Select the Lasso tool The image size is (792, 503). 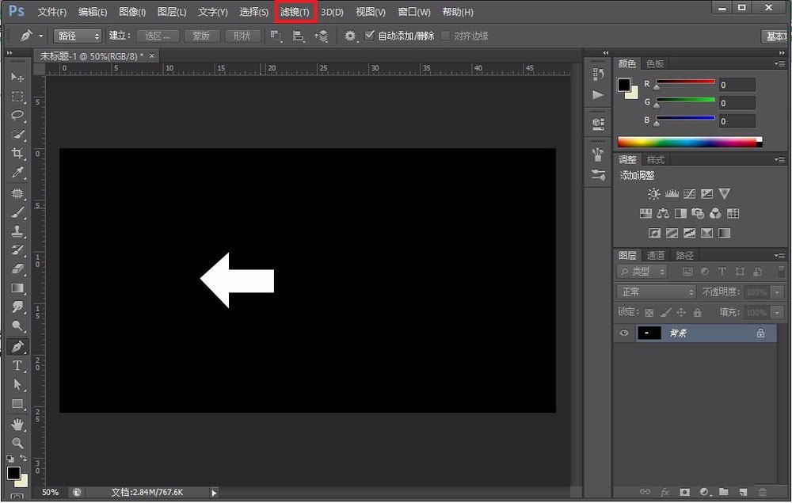point(17,116)
